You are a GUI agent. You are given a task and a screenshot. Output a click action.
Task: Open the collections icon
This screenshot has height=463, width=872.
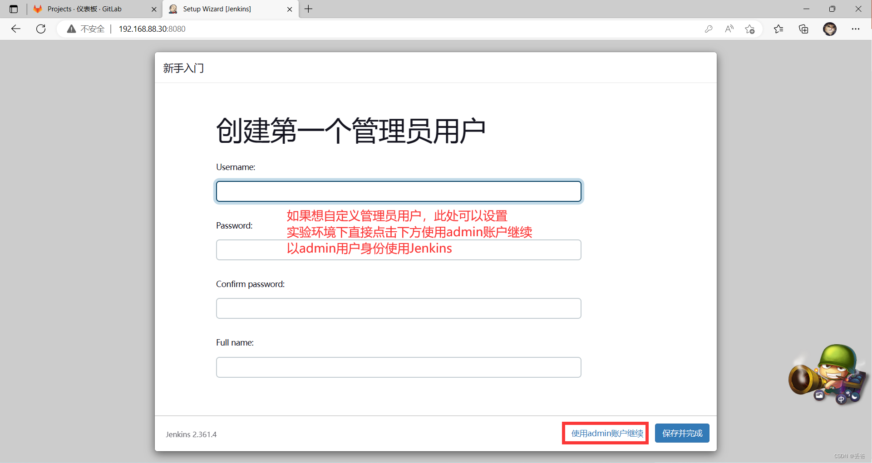click(x=803, y=29)
